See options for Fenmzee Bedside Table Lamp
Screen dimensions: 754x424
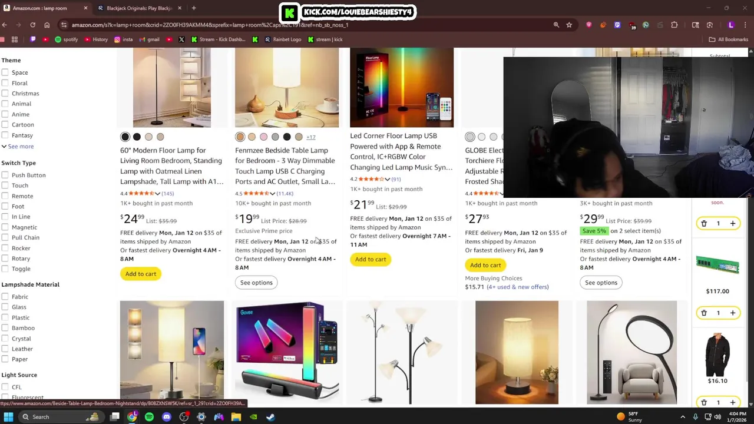coord(256,283)
